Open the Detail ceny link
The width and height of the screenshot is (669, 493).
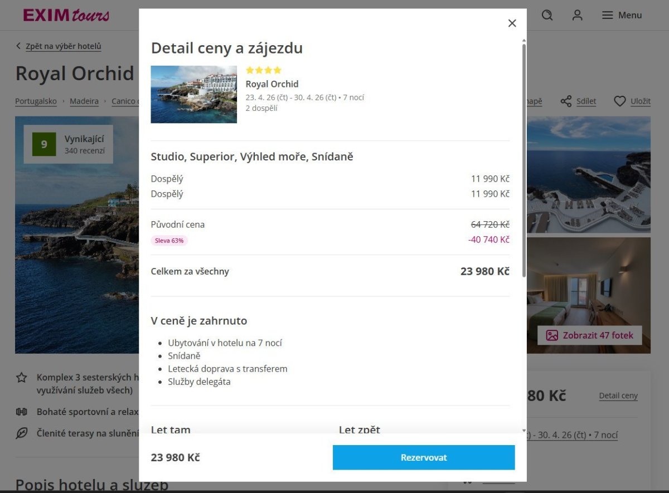[618, 396]
